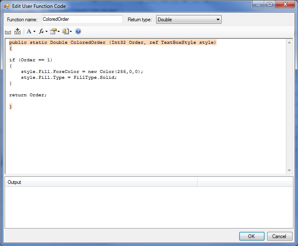This screenshot has height=246, width=298.
Task: Expand the fx functions dropdown arrow
Action: 47,31
